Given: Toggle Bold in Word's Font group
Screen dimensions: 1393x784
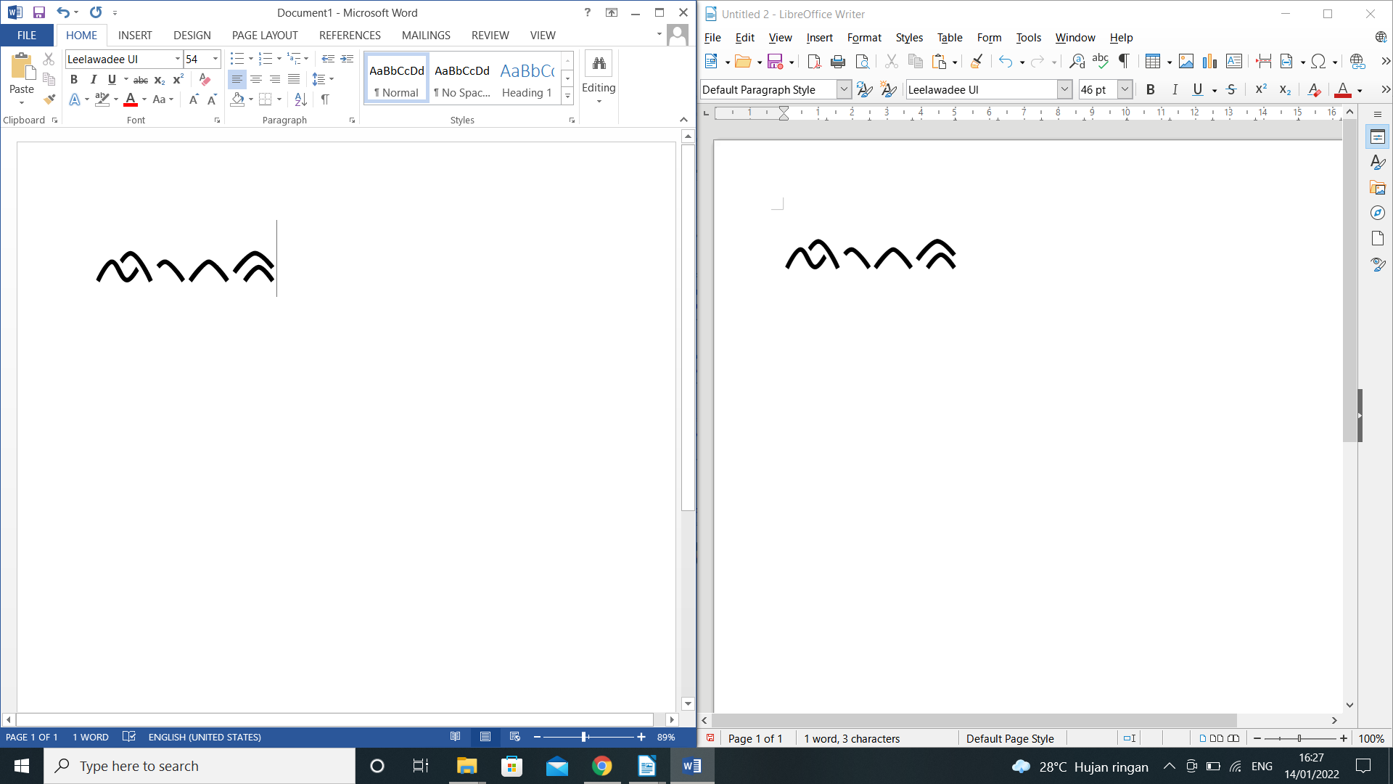Looking at the screenshot, I should (74, 79).
